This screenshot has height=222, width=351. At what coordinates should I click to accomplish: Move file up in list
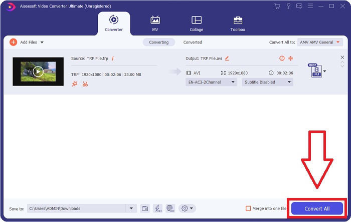[x=342, y=62]
